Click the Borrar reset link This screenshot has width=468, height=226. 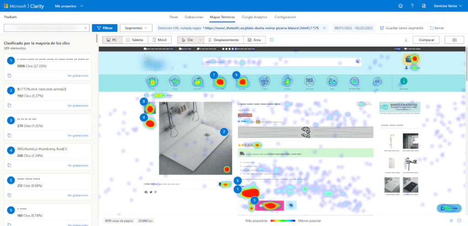pyautogui.click(x=437, y=28)
